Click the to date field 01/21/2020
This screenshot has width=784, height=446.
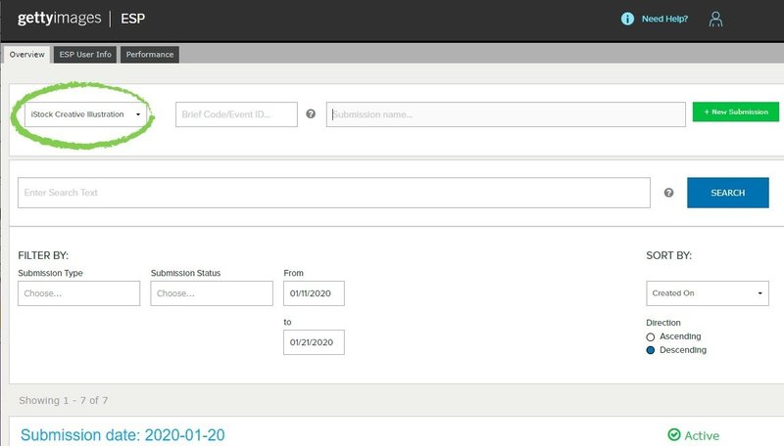tap(314, 342)
